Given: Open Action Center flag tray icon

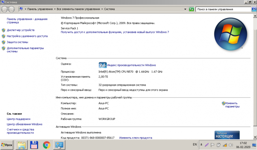Looking at the screenshot, I should [x=213, y=145].
